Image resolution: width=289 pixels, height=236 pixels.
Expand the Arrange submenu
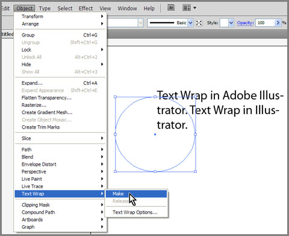pyautogui.click(x=60, y=24)
